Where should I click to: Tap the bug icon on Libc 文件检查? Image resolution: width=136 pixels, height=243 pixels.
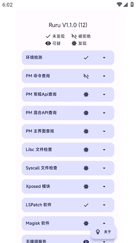click(x=86, y=150)
